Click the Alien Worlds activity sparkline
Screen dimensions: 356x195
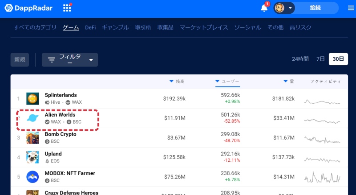pos(322,121)
